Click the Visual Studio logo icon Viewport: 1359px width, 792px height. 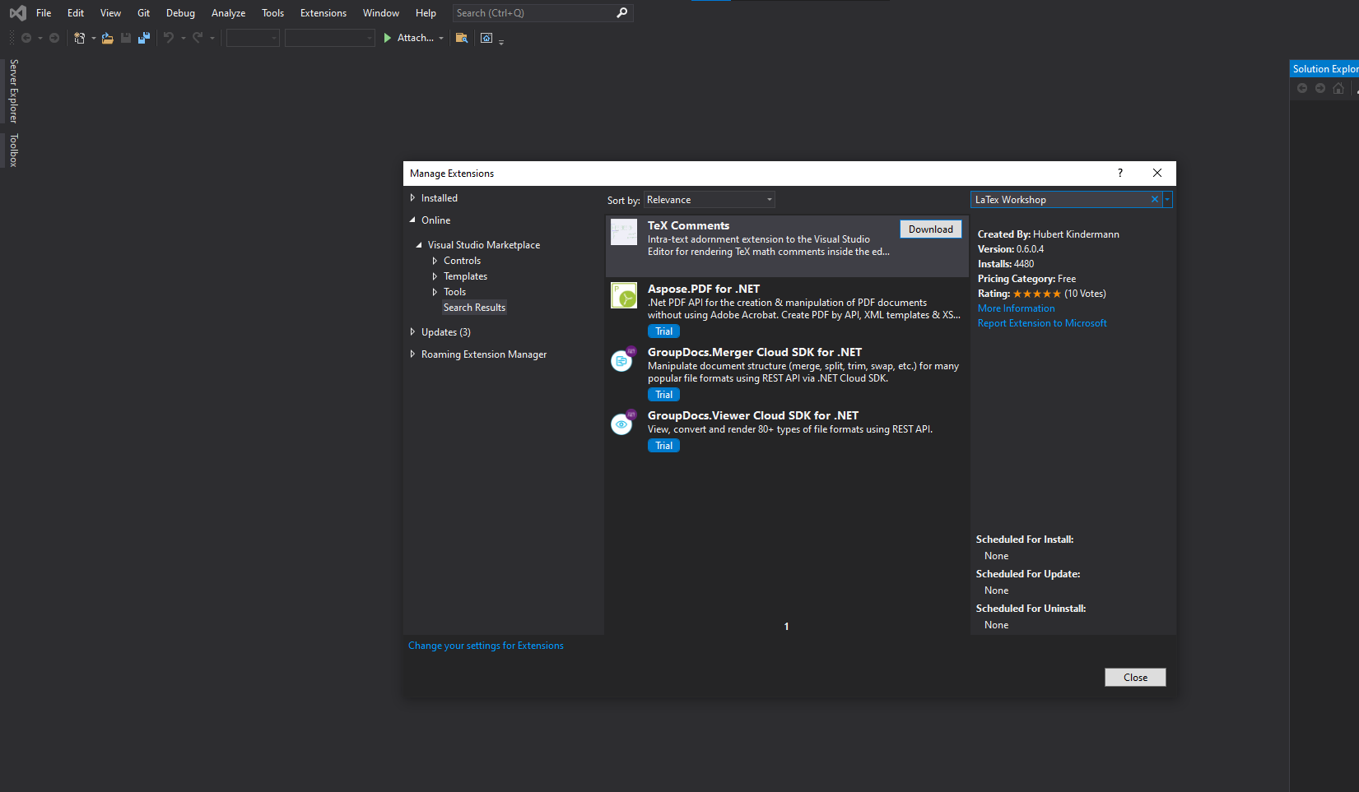(x=17, y=12)
